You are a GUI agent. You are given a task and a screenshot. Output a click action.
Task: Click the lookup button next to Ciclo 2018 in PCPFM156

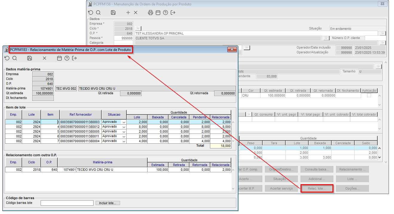(x=138, y=29)
